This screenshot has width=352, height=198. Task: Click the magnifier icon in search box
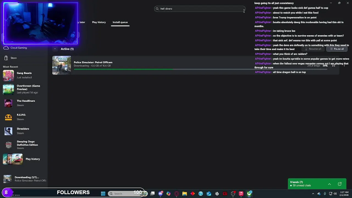pos(157,9)
